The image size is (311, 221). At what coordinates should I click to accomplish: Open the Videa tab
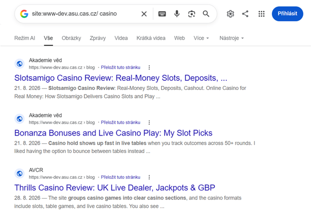point(121,38)
